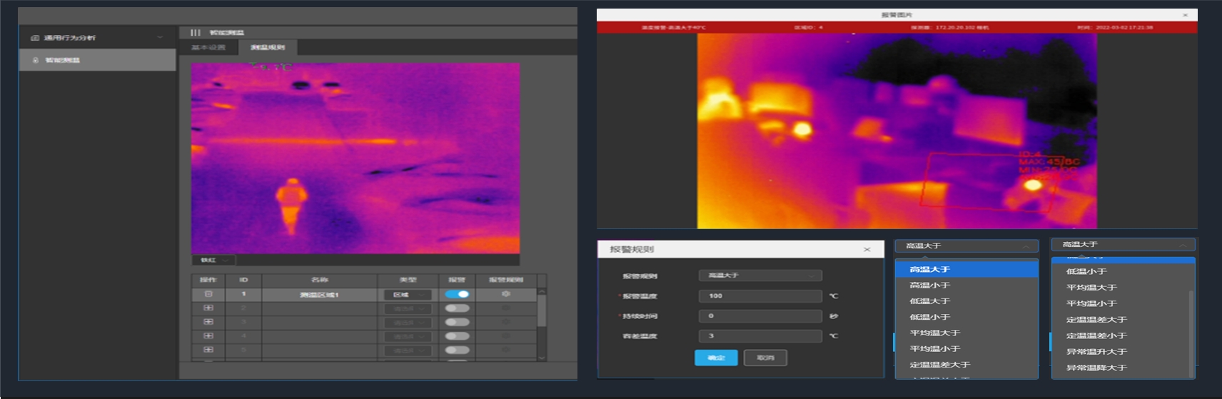The width and height of the screenshot is (1222, 399).
Task: Select 平均温大于 in the middle dropdown list
Action: [x=934, y=333]
